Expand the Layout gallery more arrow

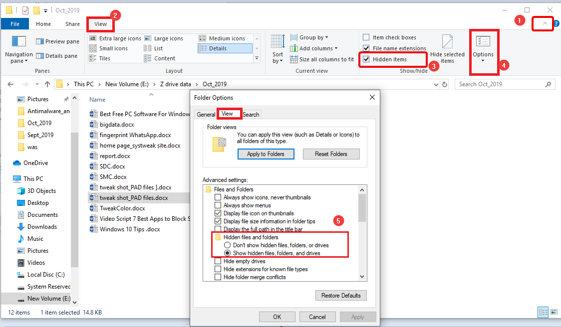point(257,58)
